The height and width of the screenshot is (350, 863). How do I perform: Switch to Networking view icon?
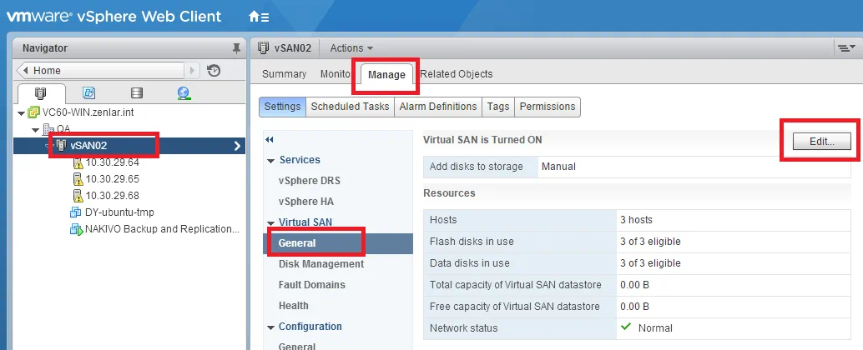(x=184, y=93)
